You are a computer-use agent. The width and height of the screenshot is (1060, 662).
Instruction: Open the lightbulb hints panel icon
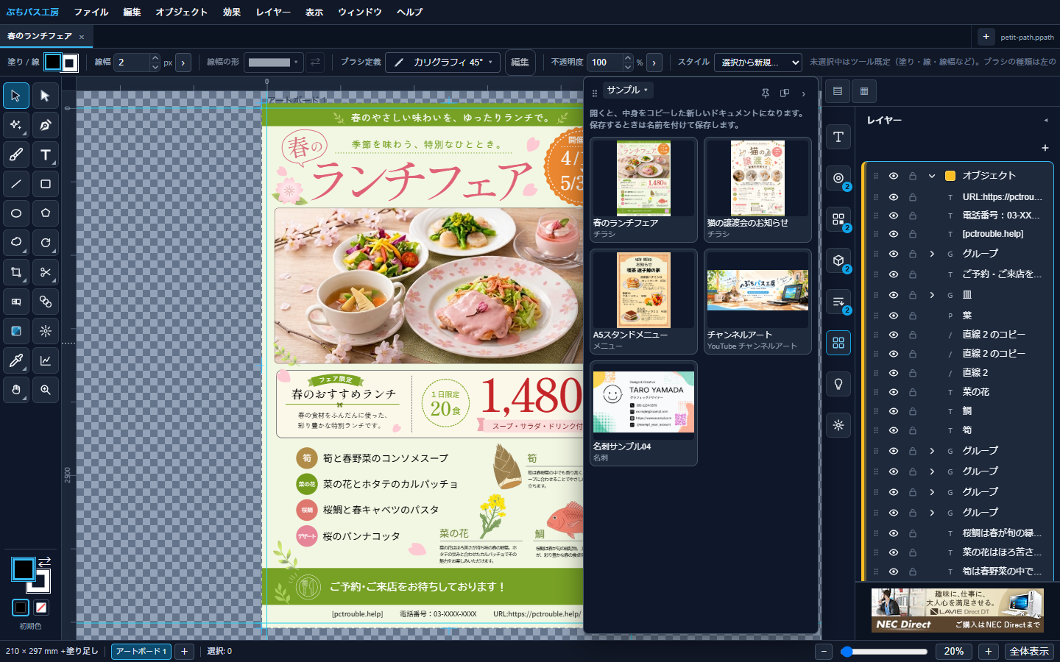pos(838,384)
